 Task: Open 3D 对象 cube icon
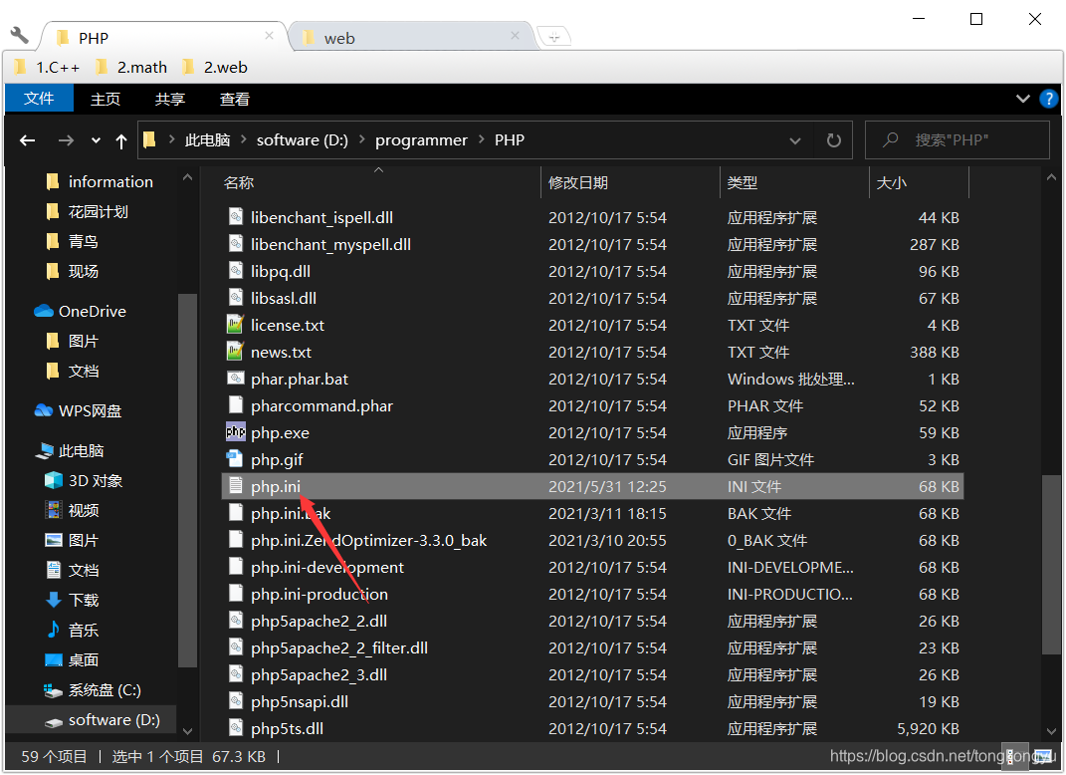(x=54, y=480)
